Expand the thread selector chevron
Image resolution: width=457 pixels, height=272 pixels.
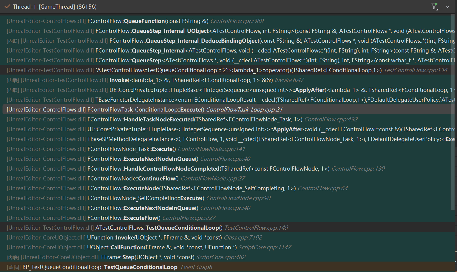tap(447, 7)
